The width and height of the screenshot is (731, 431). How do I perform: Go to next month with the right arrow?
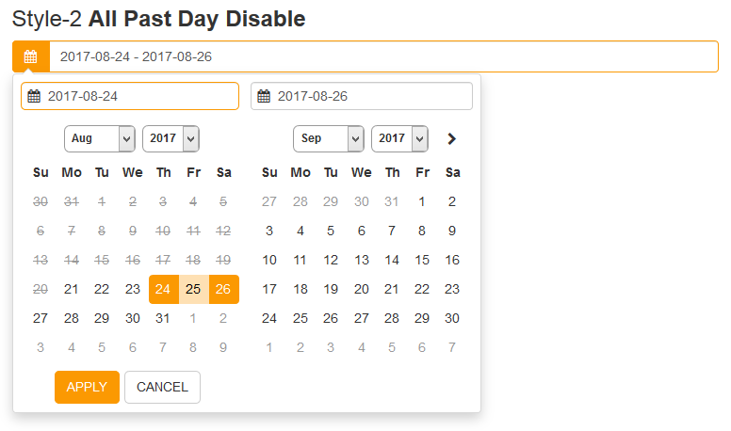[x=452, y=138]
